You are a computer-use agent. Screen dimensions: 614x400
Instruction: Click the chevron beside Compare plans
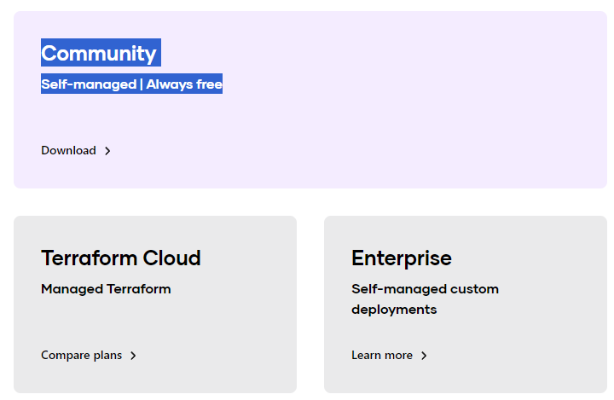pos(134,356)
